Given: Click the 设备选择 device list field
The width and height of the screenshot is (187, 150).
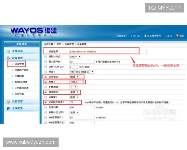Looking at the screenshot, I should click(x=108, y=52).
